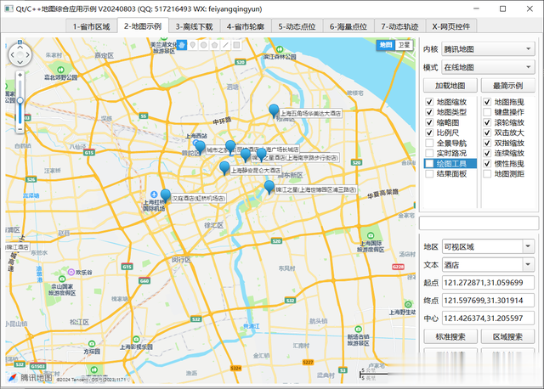This screenshot has height=389, width=544.
Task: Check the 绘图工具 checkbox
Action: (429, 164)
